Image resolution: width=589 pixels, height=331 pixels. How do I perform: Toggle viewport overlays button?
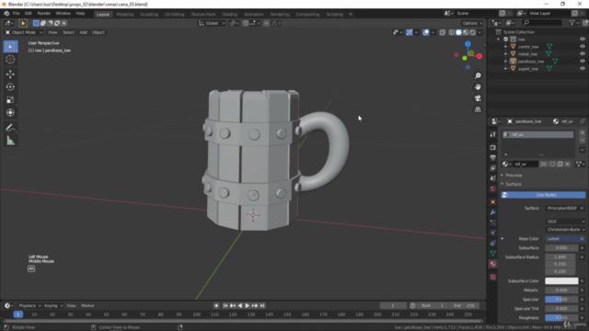[425, 33]
